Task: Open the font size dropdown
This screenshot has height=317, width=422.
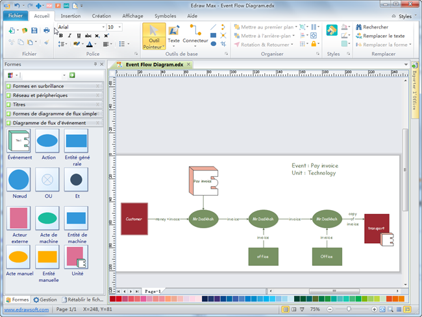Action: click(119, 27)
